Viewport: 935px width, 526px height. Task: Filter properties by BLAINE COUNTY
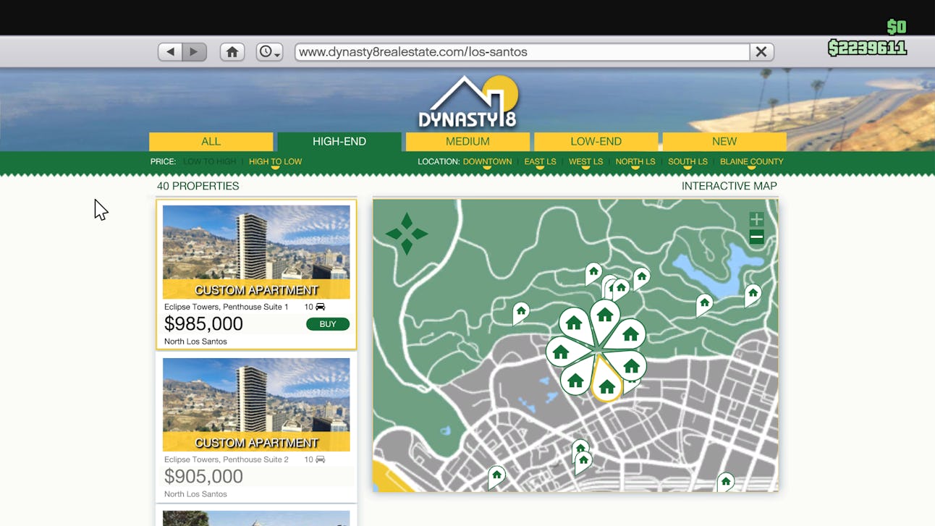(752, 161)
